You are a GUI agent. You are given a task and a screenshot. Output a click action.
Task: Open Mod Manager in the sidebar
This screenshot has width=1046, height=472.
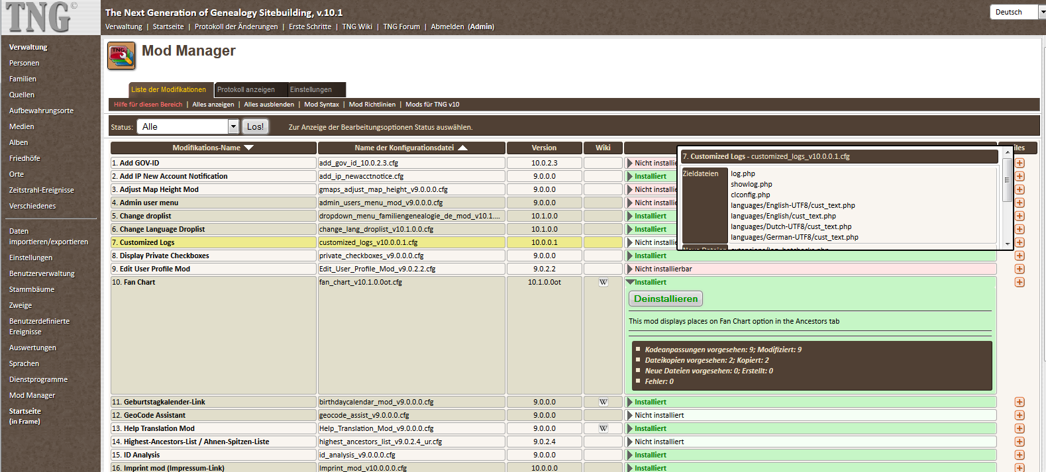[x=32, y=395]
